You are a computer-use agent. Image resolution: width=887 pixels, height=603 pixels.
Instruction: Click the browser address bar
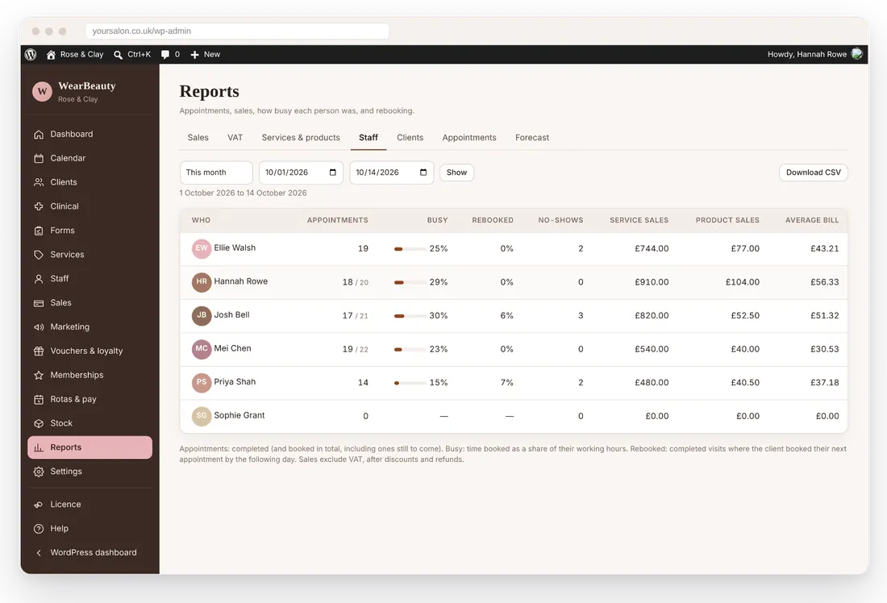pyautogui.click(x=237, y=31)
